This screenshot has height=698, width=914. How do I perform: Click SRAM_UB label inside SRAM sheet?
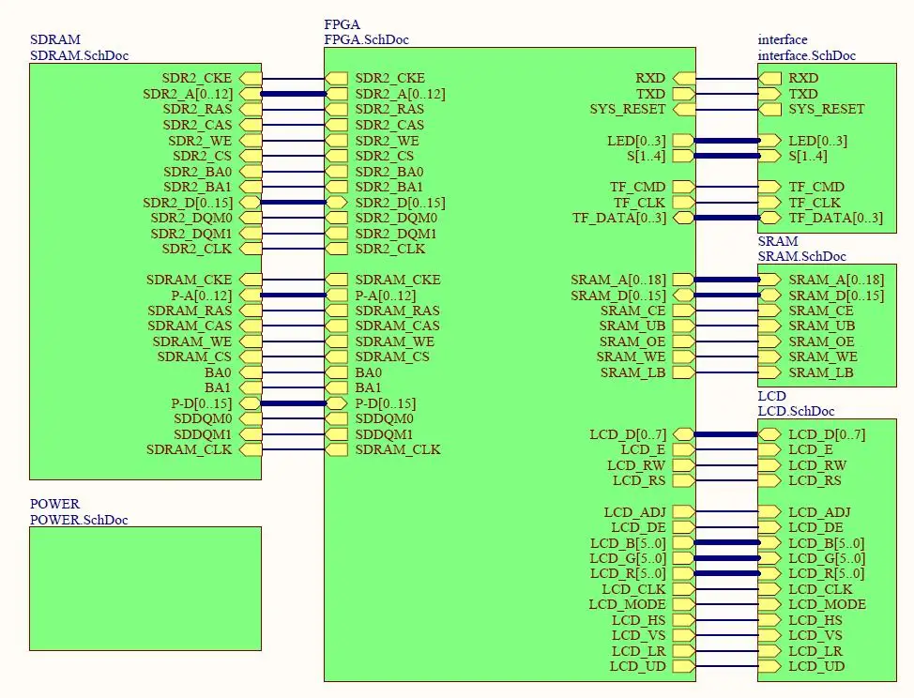tap(822, 326)
